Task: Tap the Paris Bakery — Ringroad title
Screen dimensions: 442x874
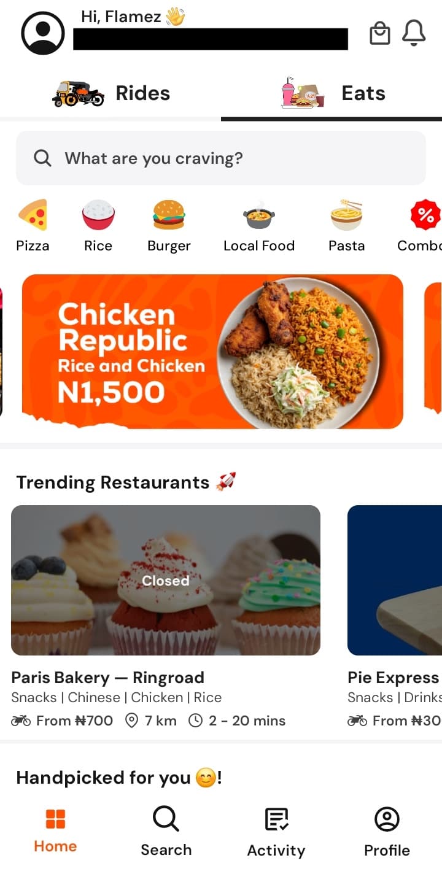Action: coord(108,678)
